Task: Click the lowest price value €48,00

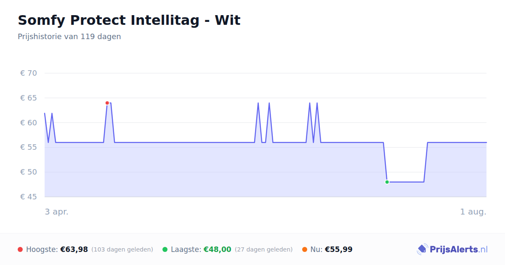Action: click(x=218, y=249)
